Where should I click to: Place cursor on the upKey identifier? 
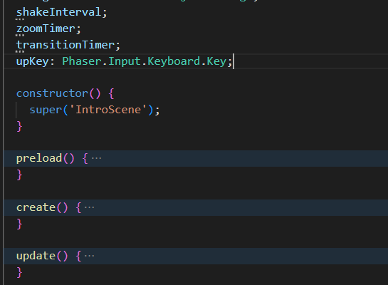(x=33, y=62)
